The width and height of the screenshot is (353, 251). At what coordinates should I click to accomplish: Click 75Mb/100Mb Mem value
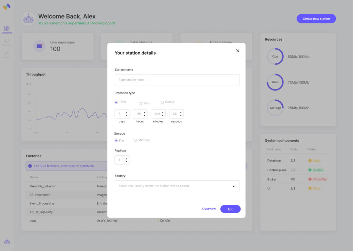click(x=299, y=83)
